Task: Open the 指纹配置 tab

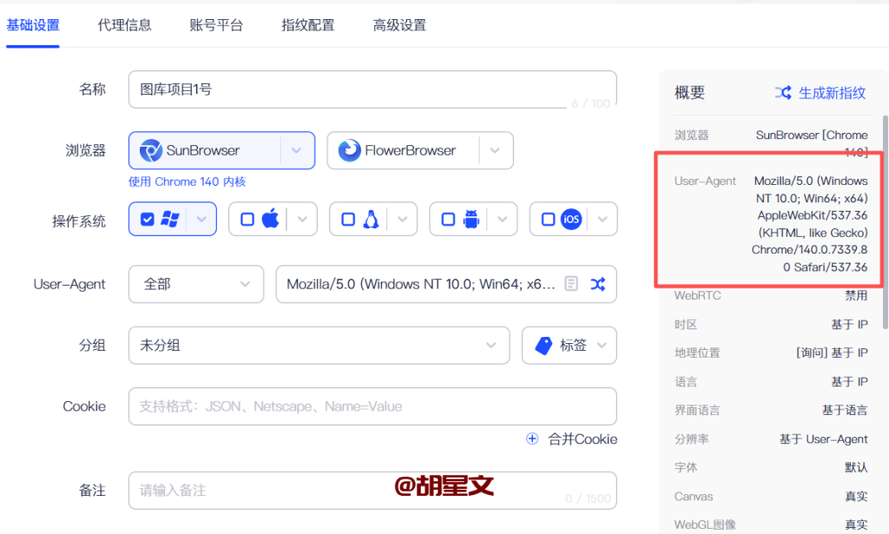Action: click(306, 26)
